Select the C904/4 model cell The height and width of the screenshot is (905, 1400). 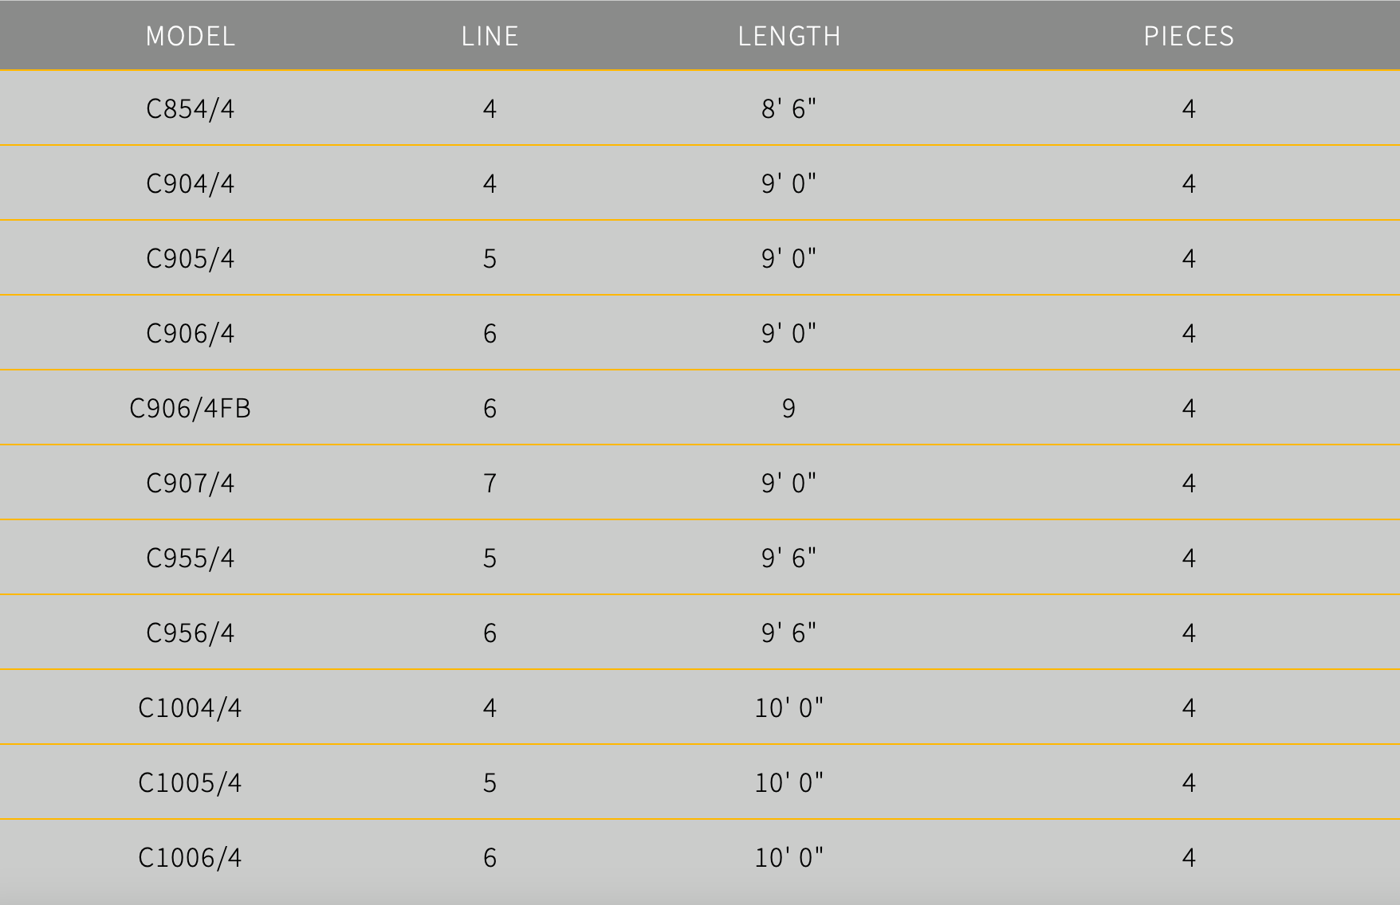click(x=191, y=183)
